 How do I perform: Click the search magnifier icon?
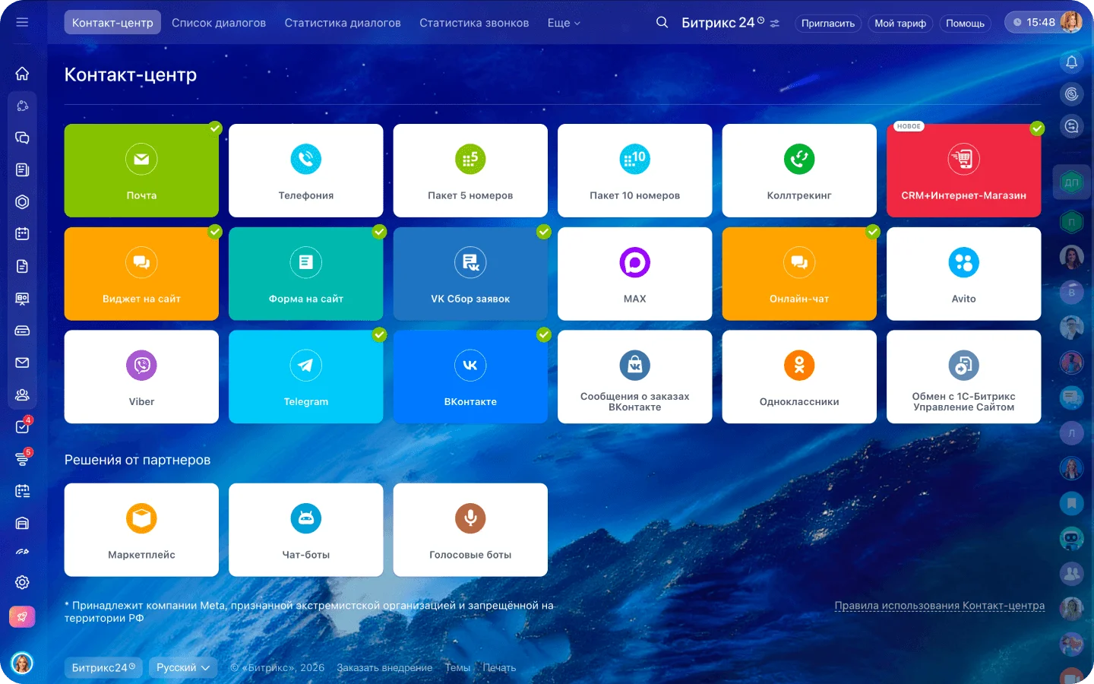(x=662, y=23)
